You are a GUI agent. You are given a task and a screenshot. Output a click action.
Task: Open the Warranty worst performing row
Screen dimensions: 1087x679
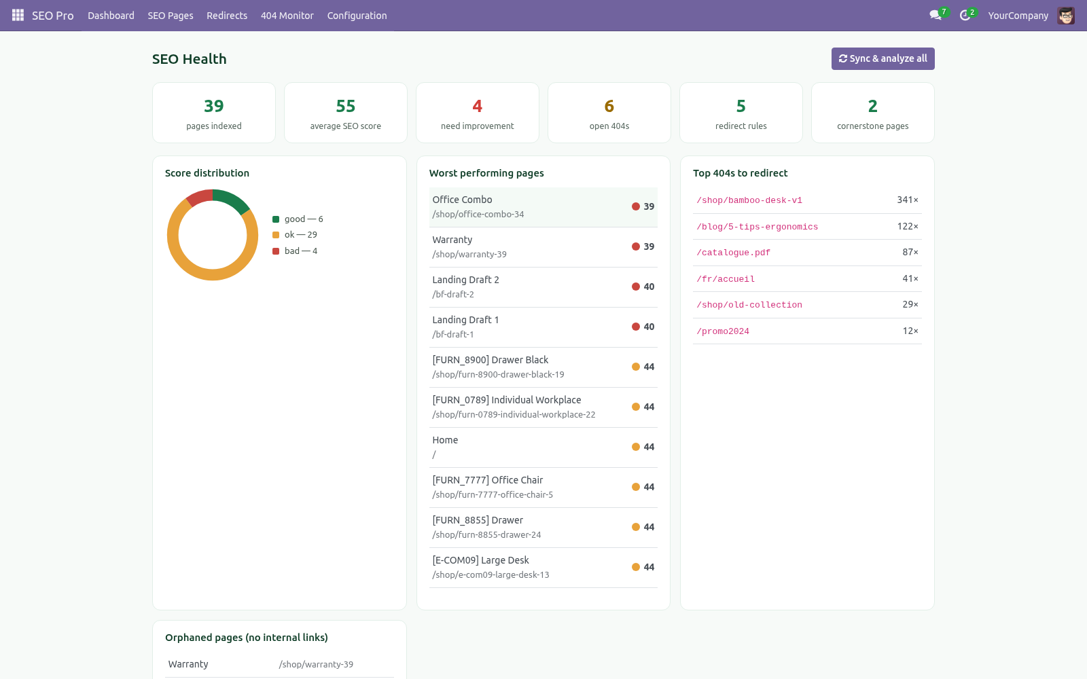click(543, 247)
